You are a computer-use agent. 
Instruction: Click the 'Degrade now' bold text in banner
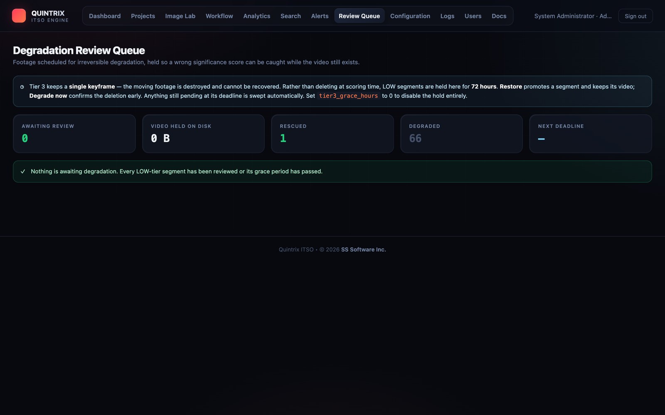(48, 96)
